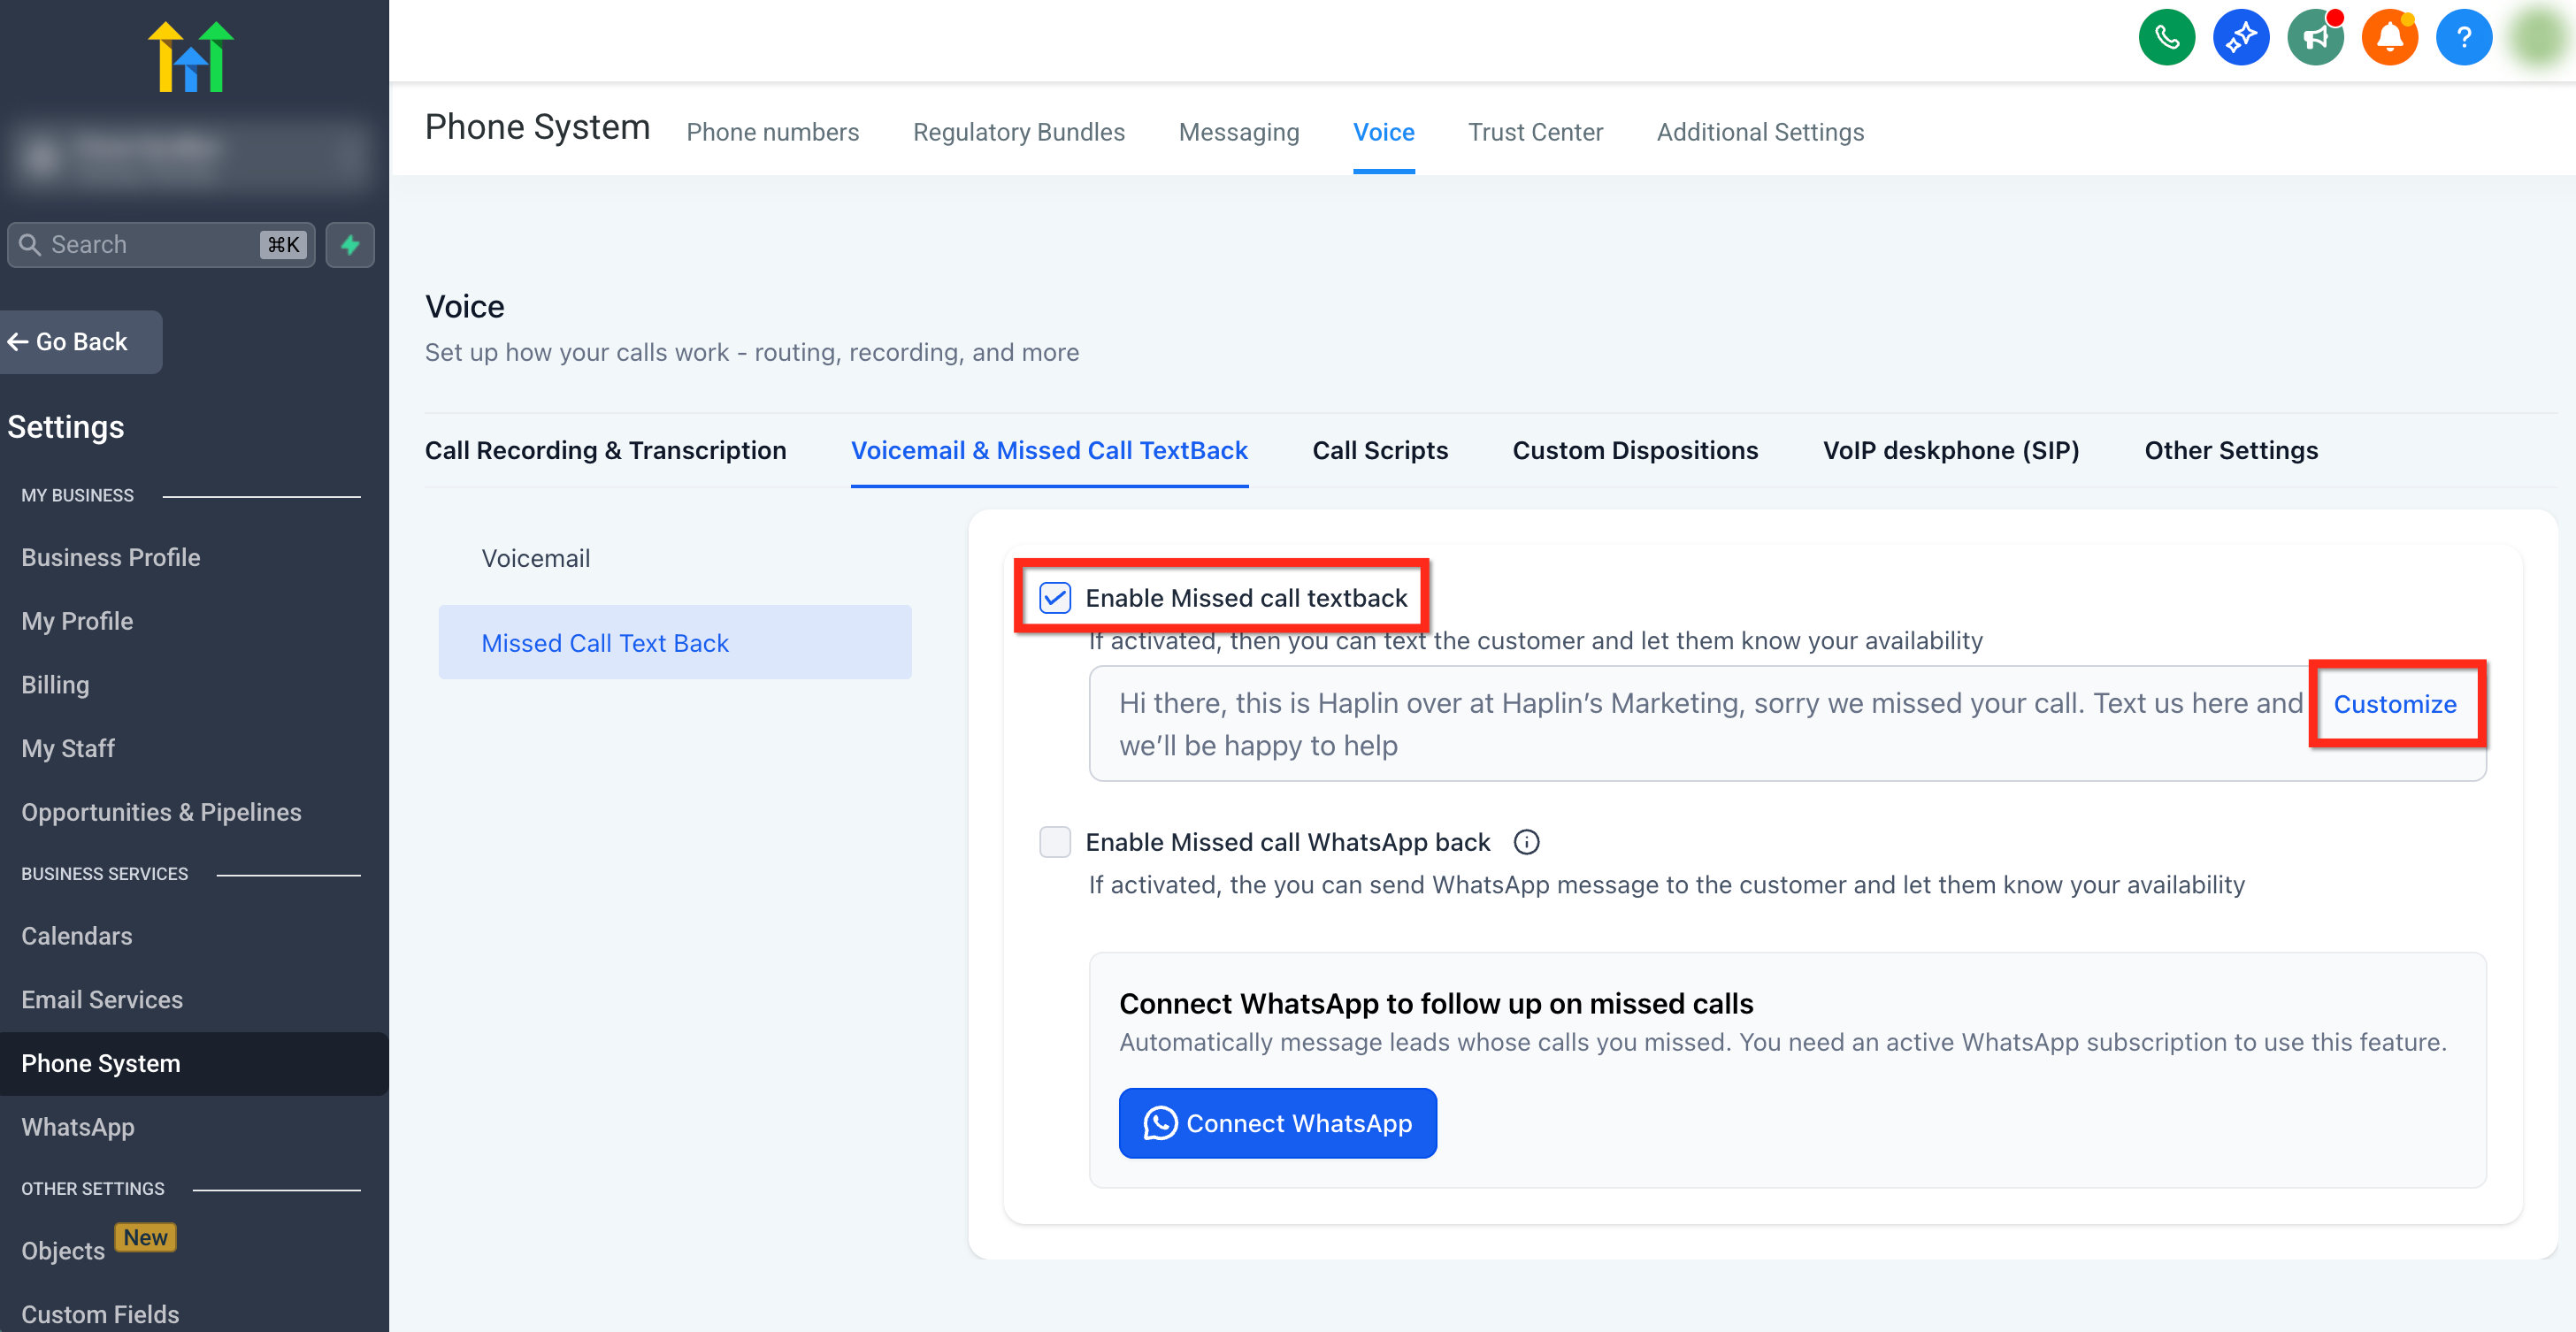
Task: Open the megaphone announcements icon
Action: pos(2314,38)
